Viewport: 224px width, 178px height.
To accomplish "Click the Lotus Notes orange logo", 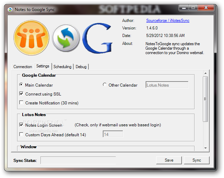I will coord(31,38).
